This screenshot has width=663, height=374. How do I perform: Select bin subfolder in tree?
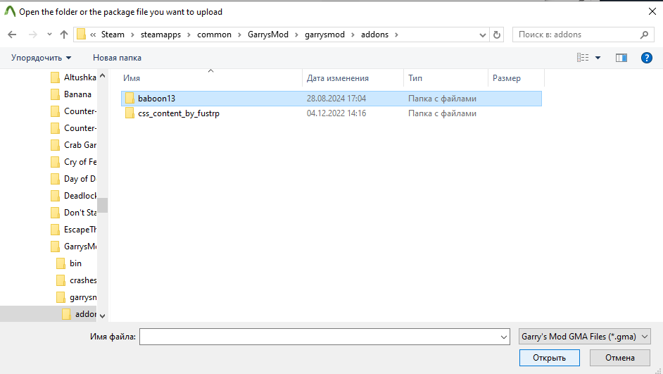(76, 263)
